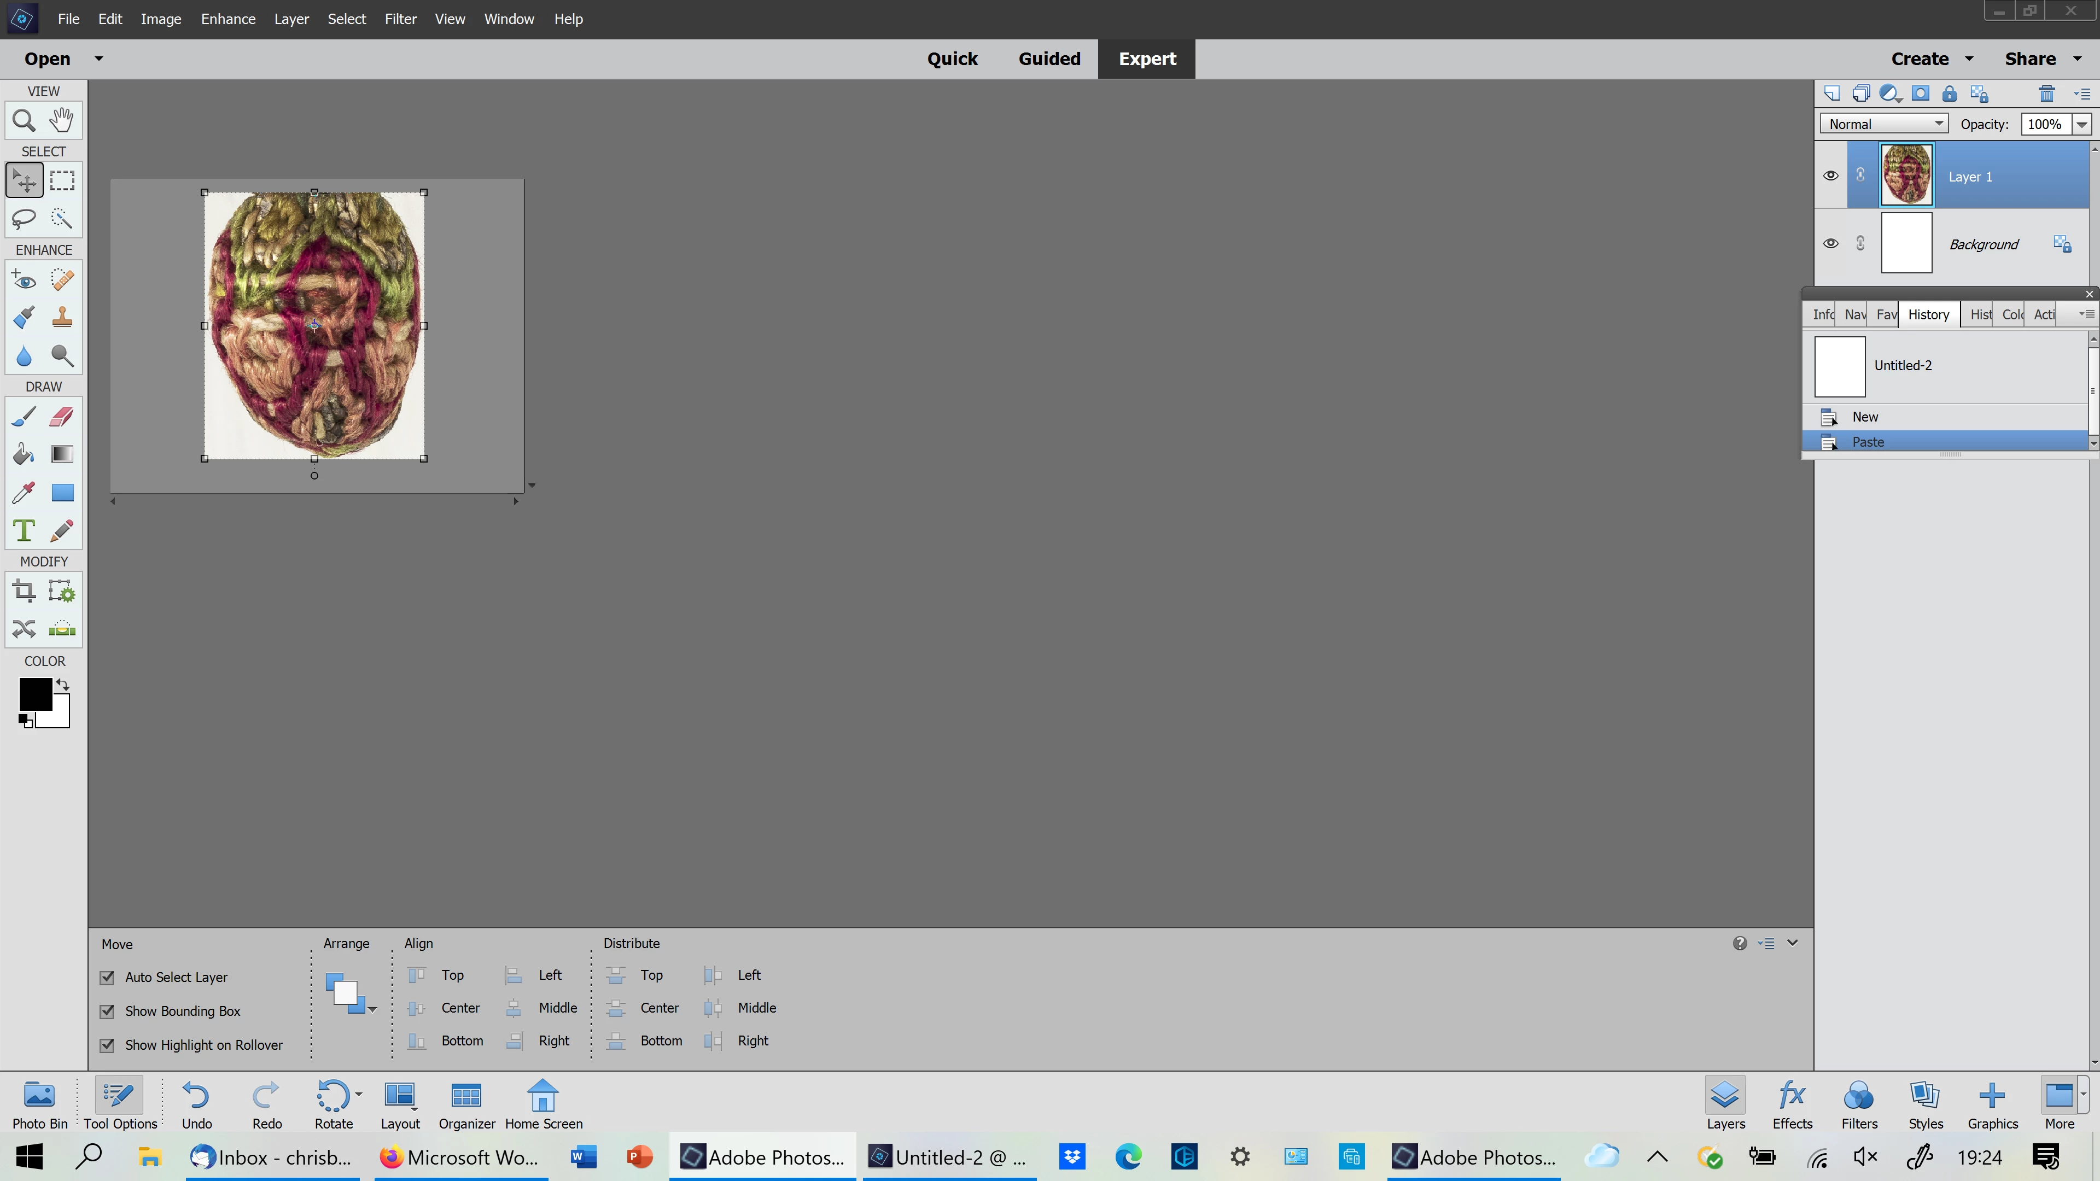Screen dimensions: 2100x1181
Task: Open the Enhance menu
Action: pos(227,19)
